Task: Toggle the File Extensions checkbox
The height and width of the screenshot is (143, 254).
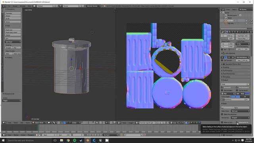Action: coord(237,87)
